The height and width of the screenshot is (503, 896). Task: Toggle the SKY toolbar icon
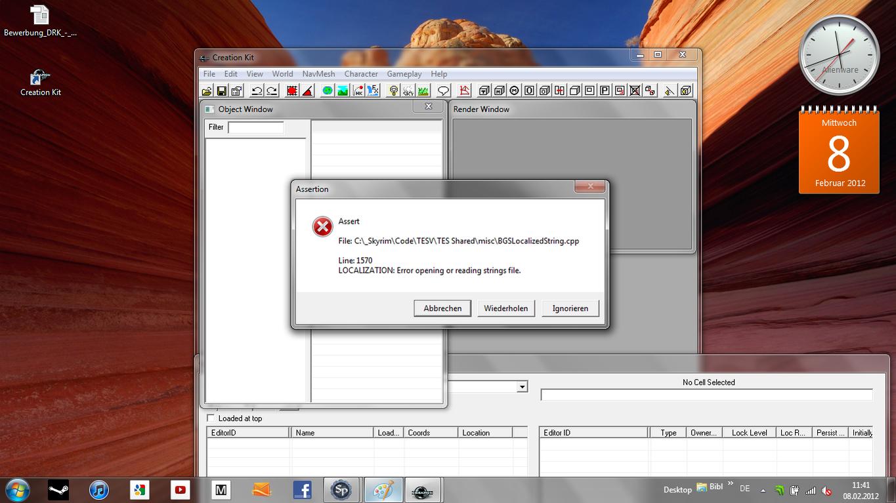coord(408,91)
